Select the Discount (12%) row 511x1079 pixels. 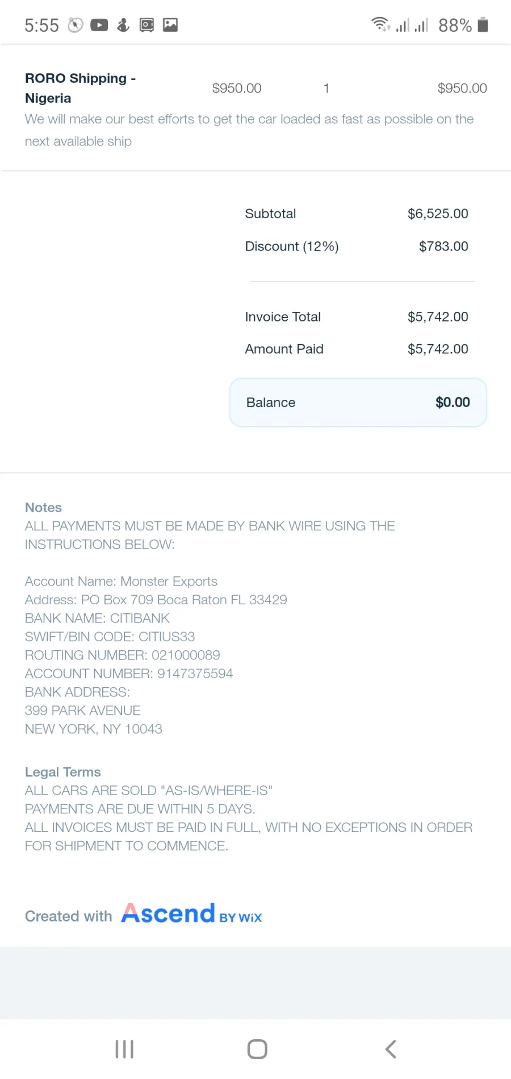[x=357, y=246]
